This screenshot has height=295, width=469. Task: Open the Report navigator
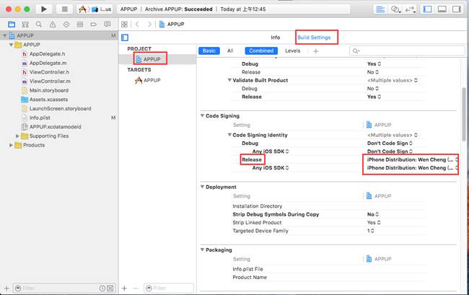pos(107,25)
